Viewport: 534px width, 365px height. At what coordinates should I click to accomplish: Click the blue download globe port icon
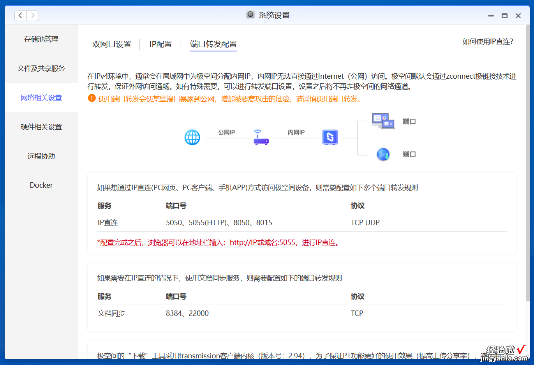[x=383, y=154]
